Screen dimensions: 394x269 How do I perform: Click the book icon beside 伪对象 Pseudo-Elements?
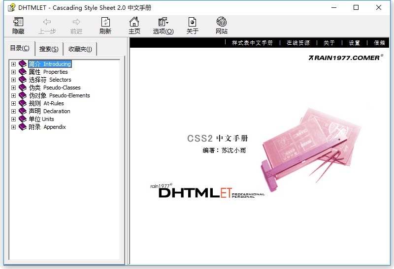click(x=23, y=95)
